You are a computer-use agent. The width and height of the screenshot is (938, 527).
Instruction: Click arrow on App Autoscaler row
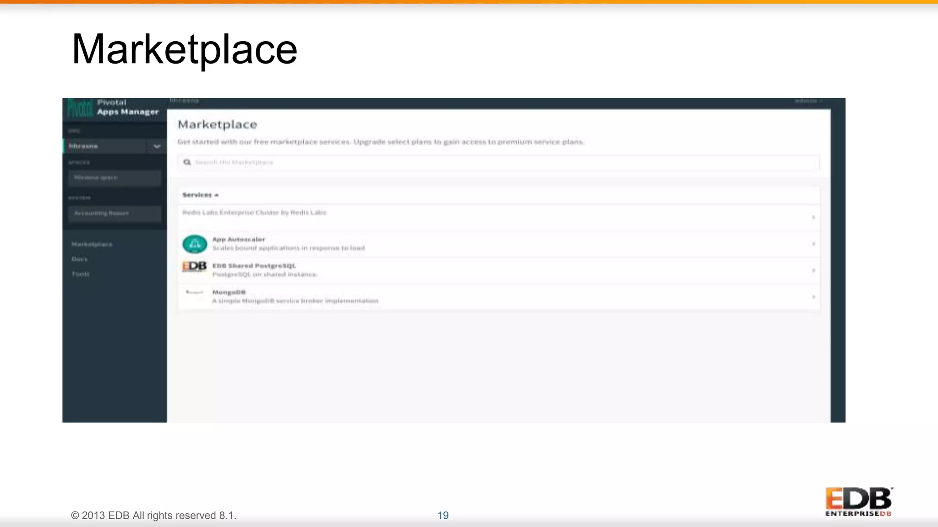click(x=813, y=244)
